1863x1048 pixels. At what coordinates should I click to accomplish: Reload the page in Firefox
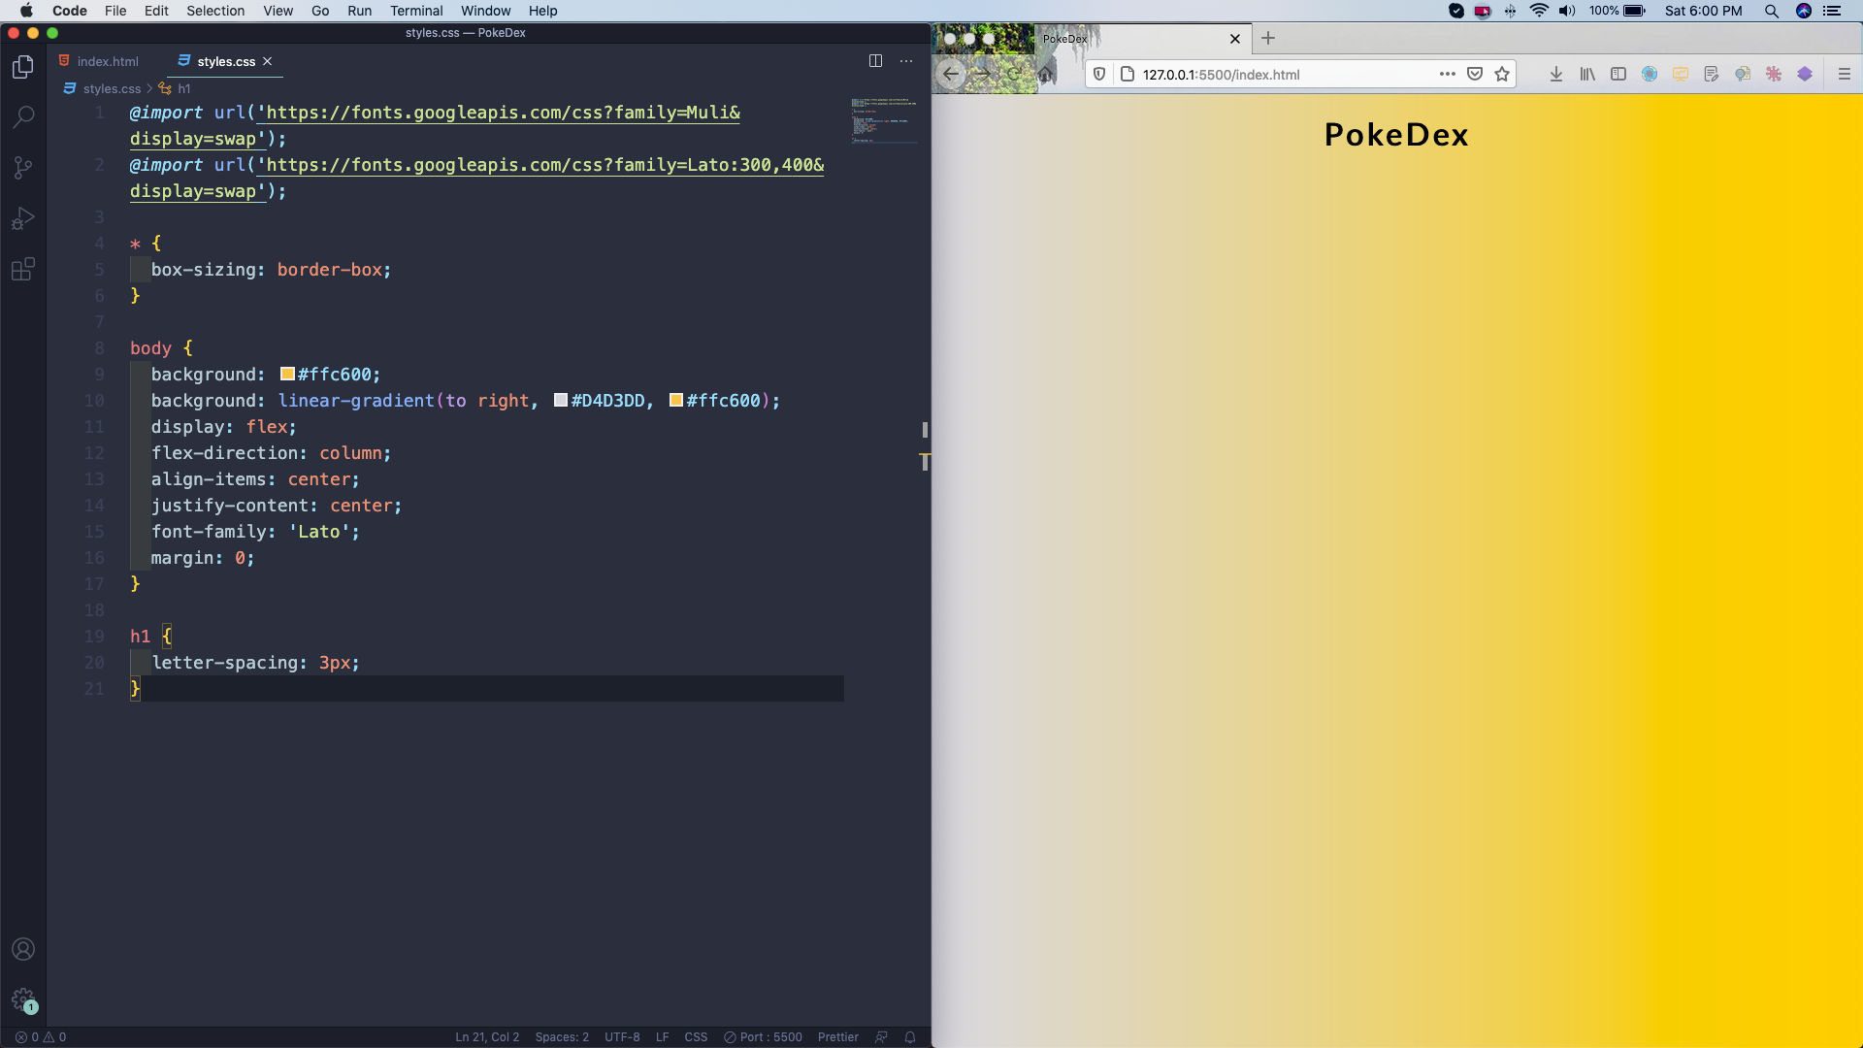coord(1013,74)
